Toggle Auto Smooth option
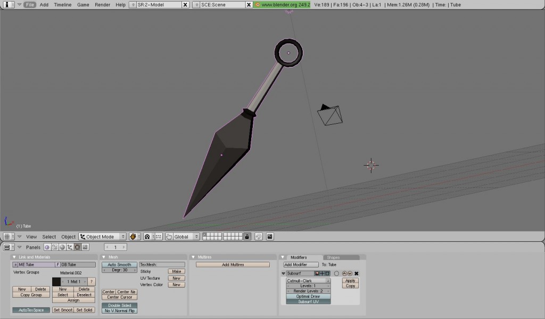The image size is (545, 319). pyautogui.click(x=119, y=264)
